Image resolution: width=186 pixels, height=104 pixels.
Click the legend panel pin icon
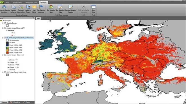point(33,18)
